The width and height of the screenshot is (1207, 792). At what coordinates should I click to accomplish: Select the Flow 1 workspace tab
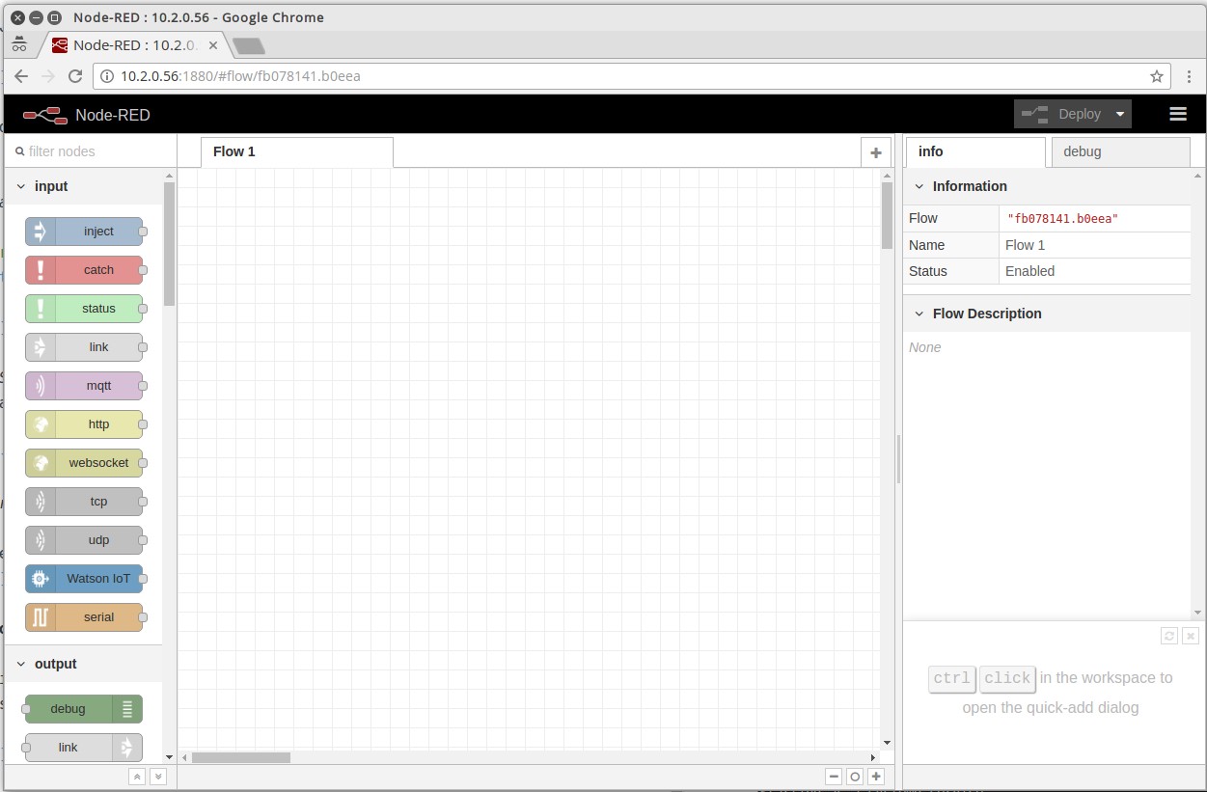(x=297, y=152)
